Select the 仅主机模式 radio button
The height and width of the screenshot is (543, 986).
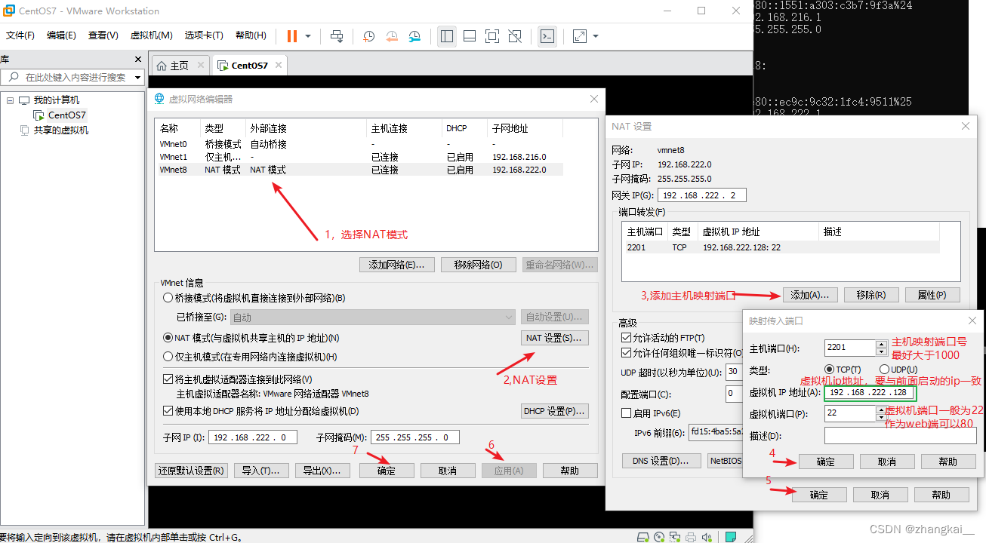tap(168, 357)
